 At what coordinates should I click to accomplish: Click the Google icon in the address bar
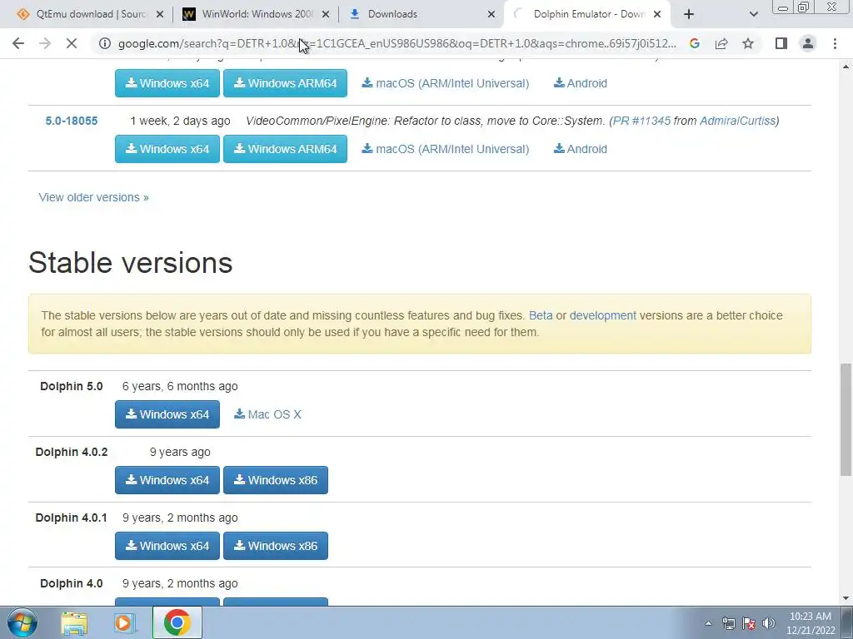[694, 43]
